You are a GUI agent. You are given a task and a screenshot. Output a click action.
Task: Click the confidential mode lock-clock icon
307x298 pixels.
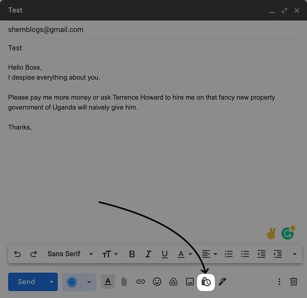point(206,282)
